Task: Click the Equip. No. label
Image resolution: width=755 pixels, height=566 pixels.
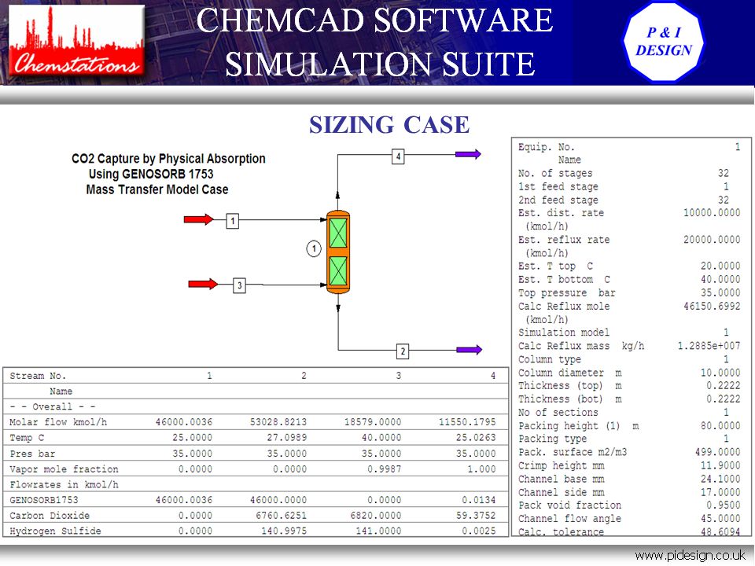Action: (x=547, y=147)
